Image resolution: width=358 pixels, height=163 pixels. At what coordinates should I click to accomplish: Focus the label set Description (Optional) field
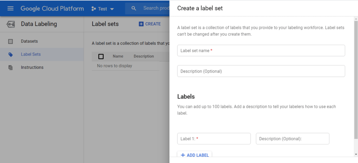(261, 71)
